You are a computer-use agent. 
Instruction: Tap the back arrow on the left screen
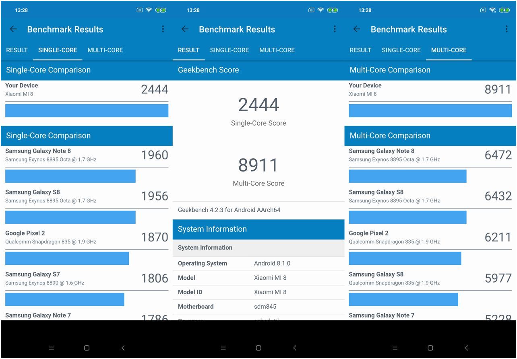pyautogui.click(x=13, y=29)
